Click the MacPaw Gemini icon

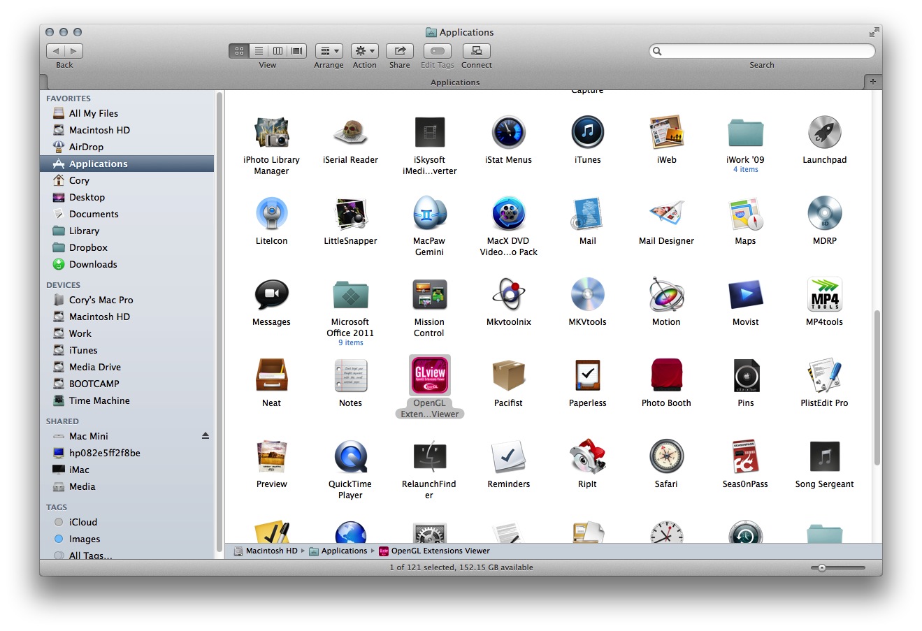(429, 213)
